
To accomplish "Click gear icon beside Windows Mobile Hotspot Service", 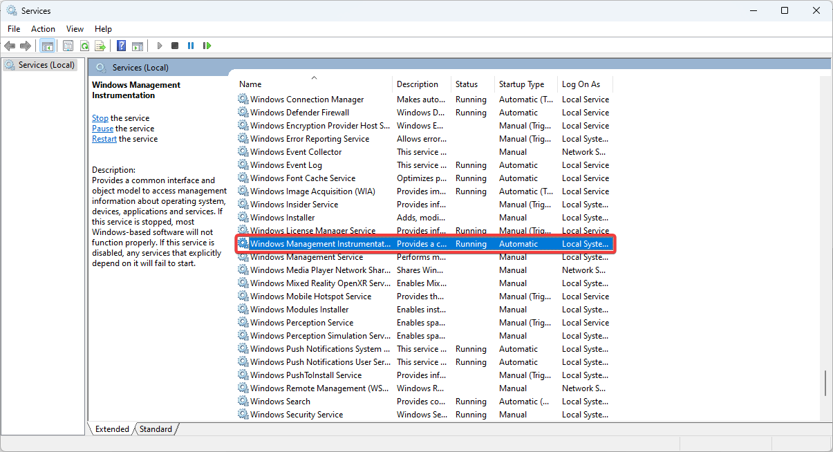I will [243, 296].
